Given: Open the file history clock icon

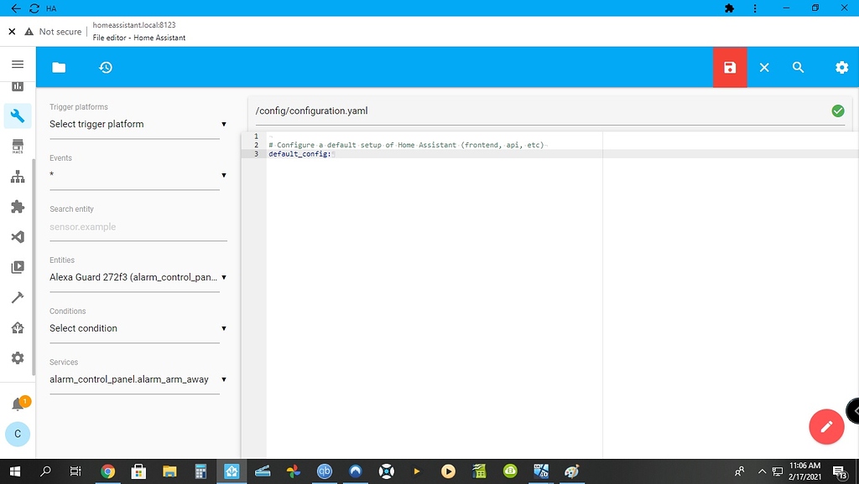Looking at the screenshot, I should [x=106, y=68].
